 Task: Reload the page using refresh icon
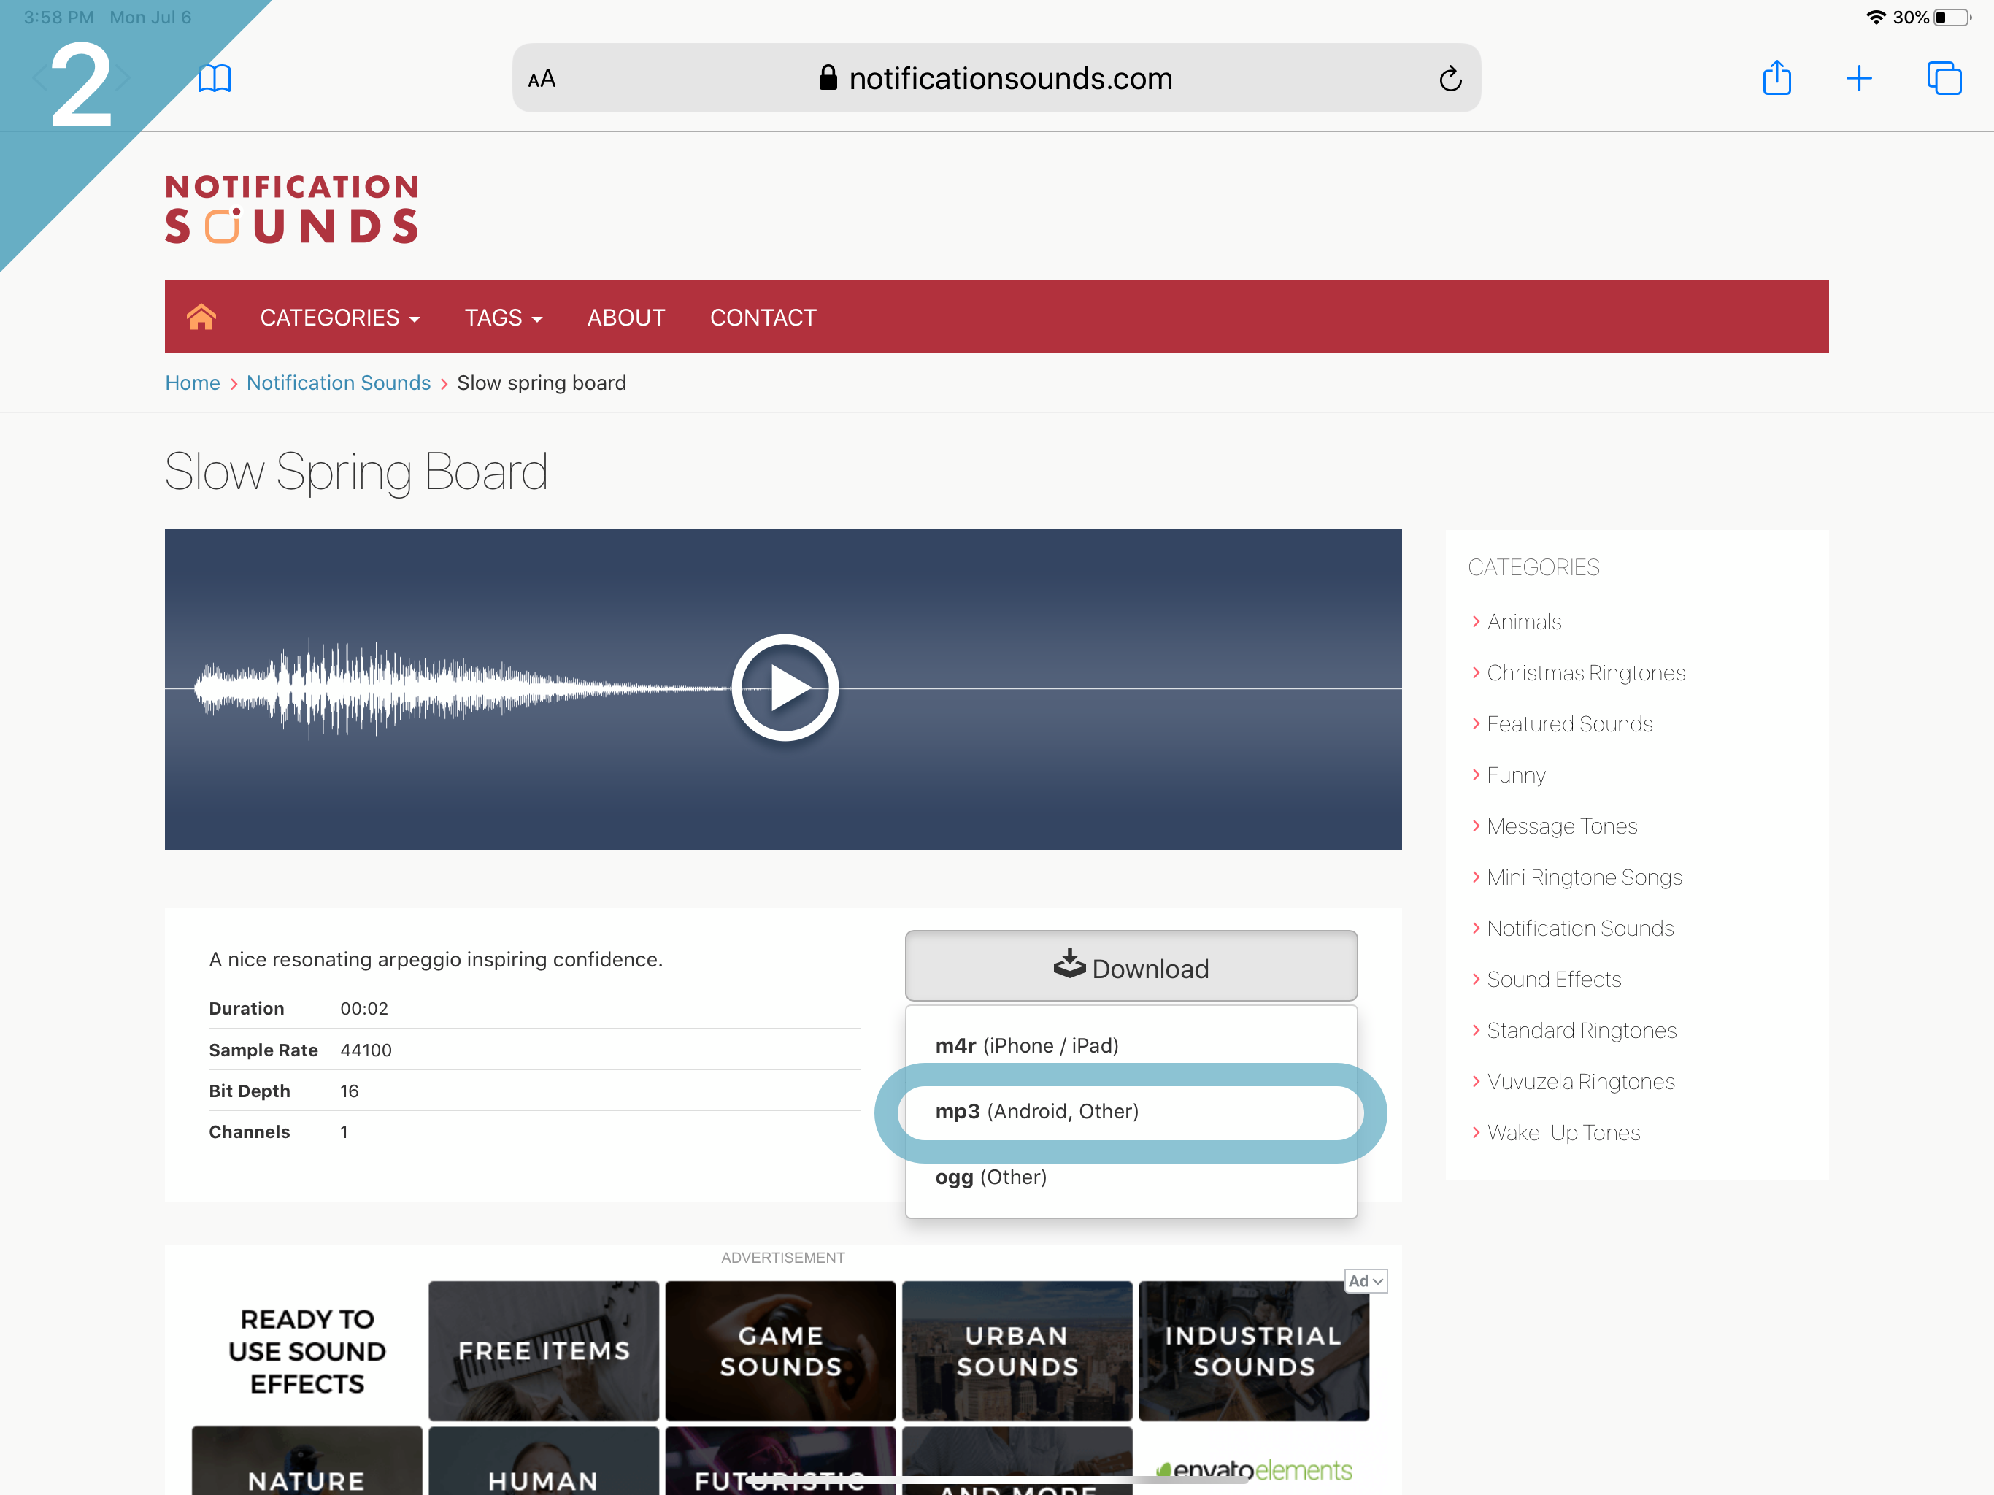[x=1450, y=80]
